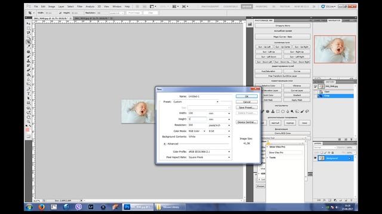382x214 pixels.
Task: Set history brush source beside snapshot thumbnail
Action: coord(316,86)
